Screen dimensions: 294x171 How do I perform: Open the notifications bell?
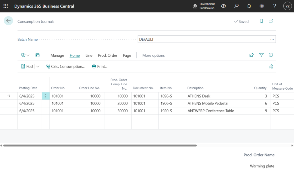point(249,6)
